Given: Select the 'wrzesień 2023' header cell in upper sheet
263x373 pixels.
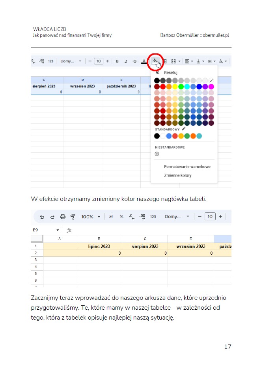Looking at the screenshot, I should point(82,86).
